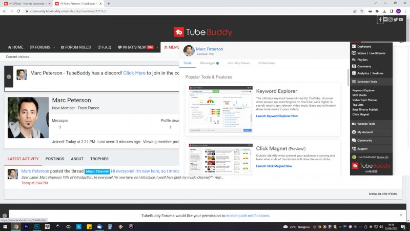Switch to the Messages tab
The image size is (410, 231).
coord(209,63)
